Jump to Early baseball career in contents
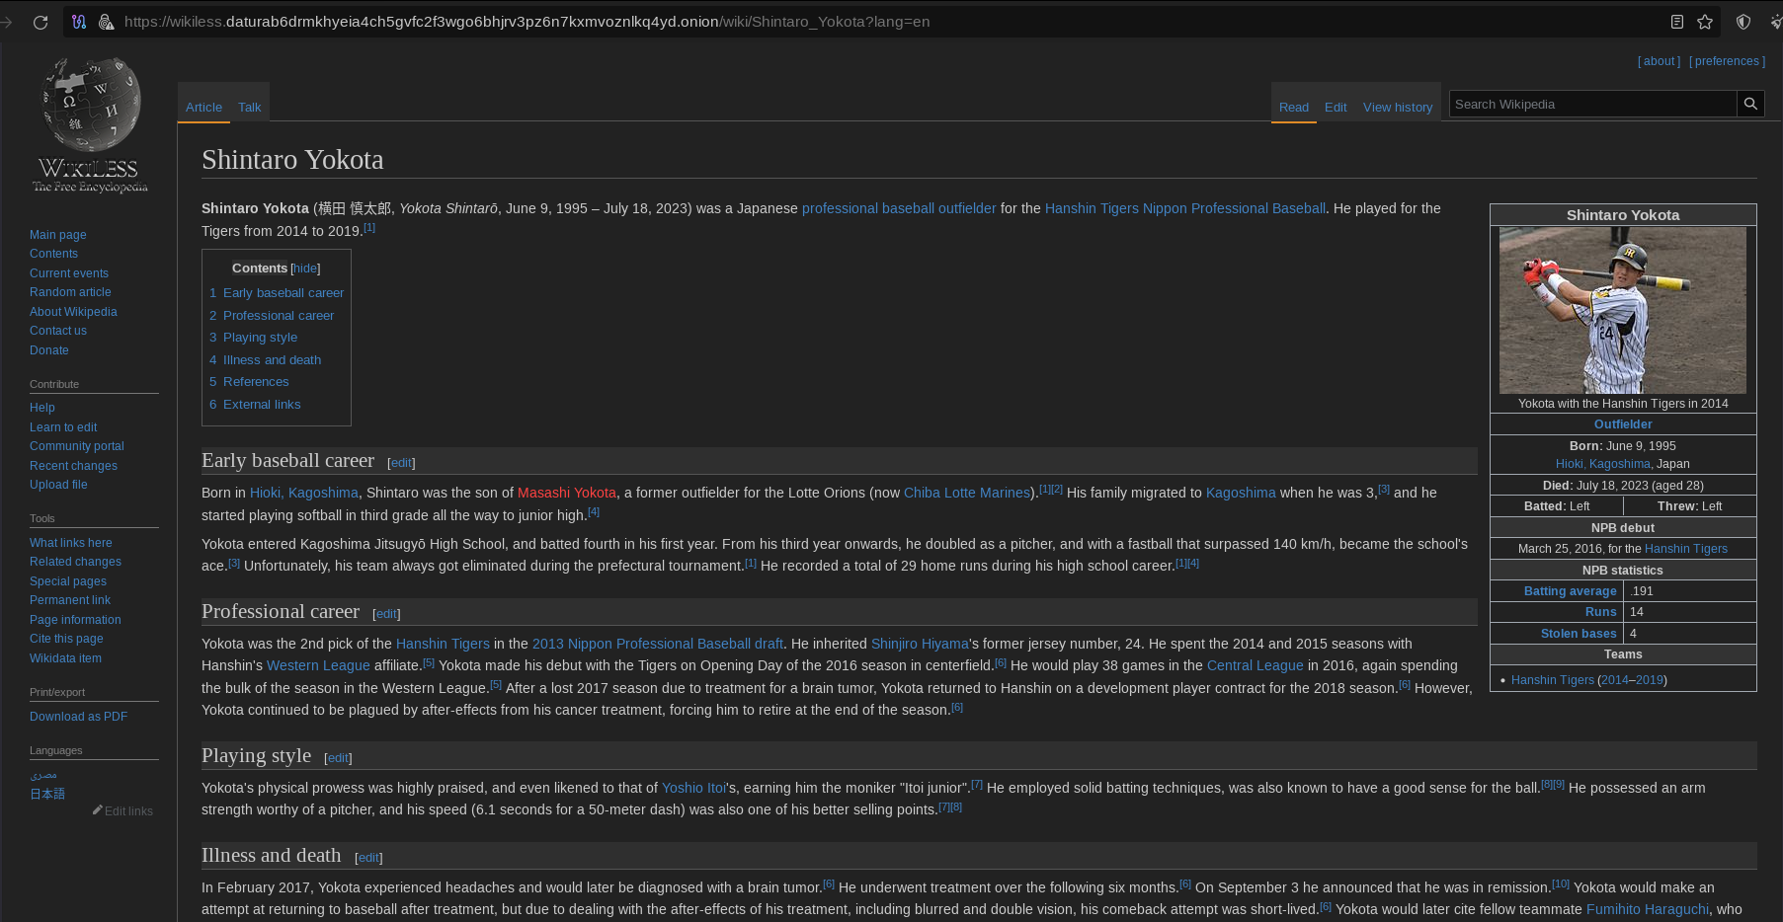 284,293
